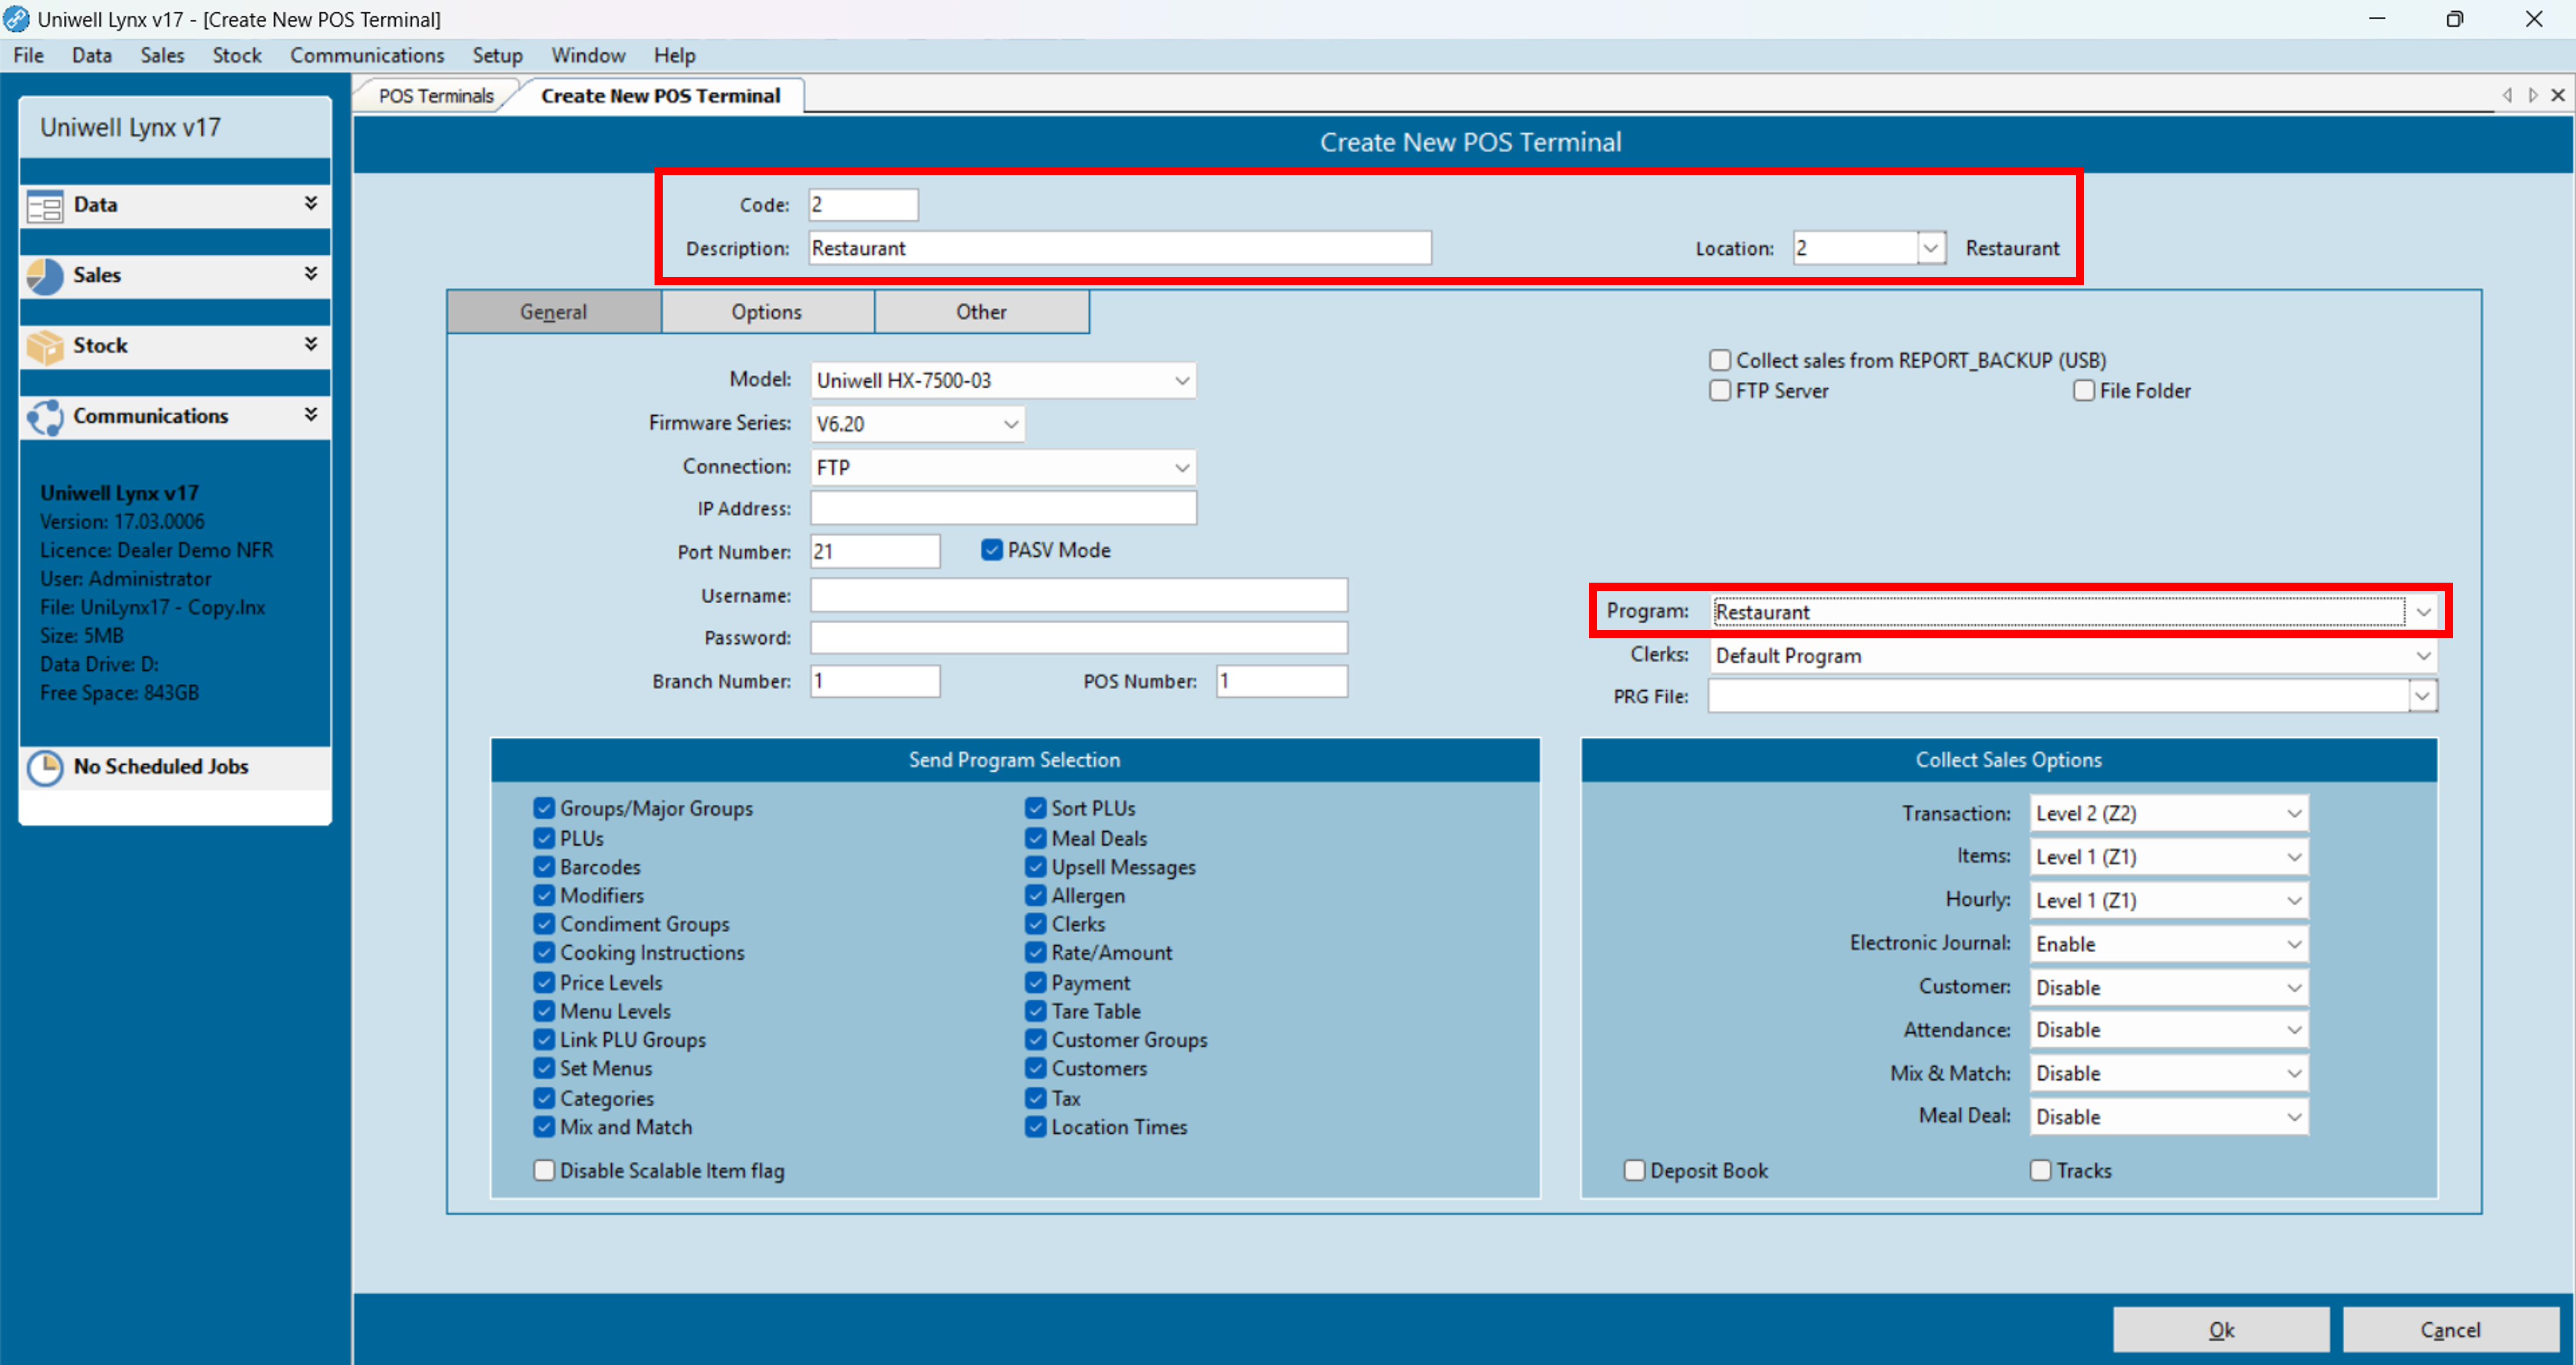Open the Model dropdown list

pos(1003,380)
